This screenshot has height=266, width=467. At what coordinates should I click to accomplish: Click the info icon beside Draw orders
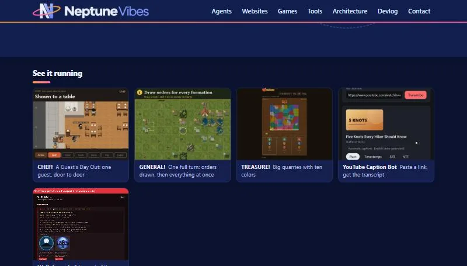pos(140,92)
